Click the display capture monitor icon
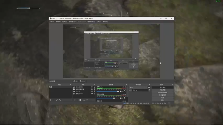This screenshot has width=223, height=125. pos(74,87)
